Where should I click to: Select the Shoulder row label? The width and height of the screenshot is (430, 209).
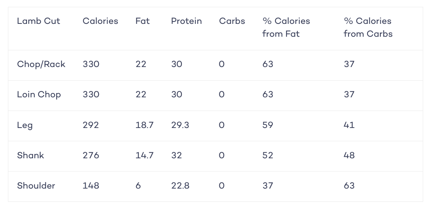pyautogui.click(x=36, y=186)
